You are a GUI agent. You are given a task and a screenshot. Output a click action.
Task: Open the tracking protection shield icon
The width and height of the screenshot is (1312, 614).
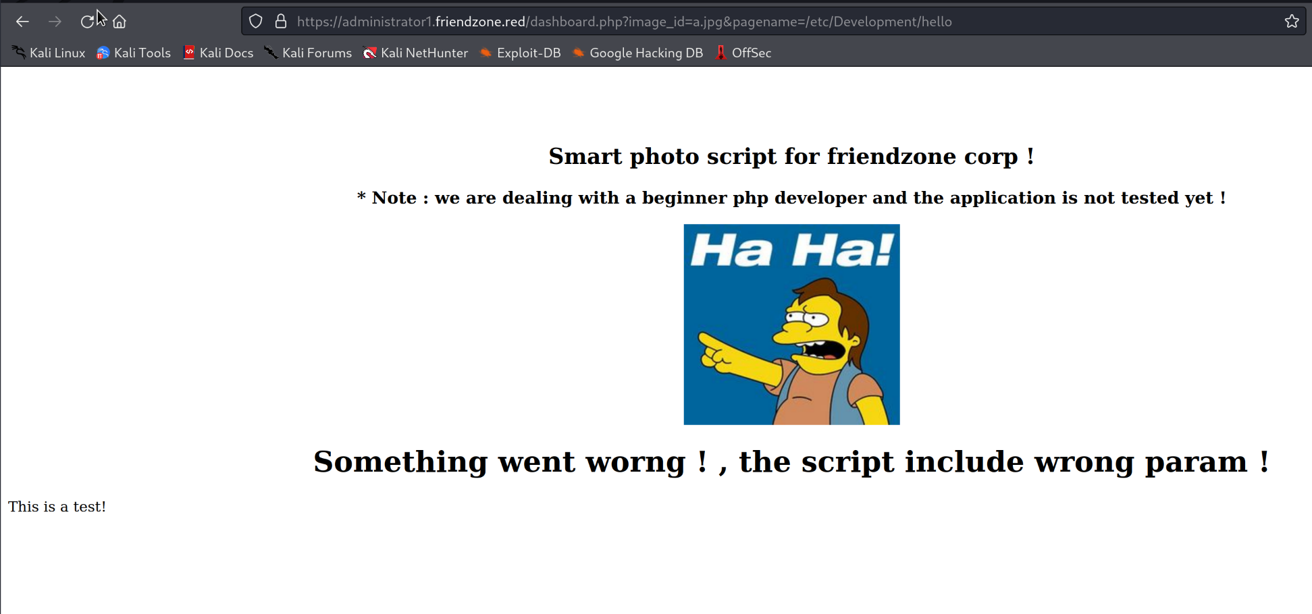pos(256,22)
